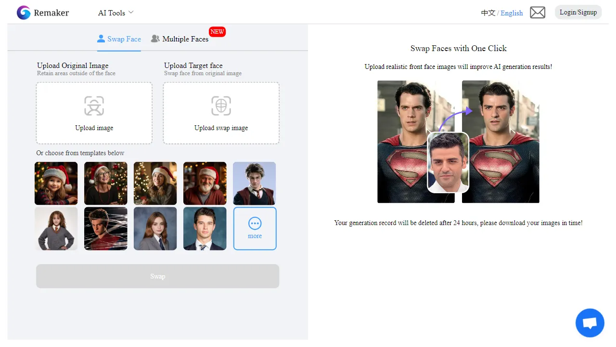Click the swapped Superman result example image
The width and height of the screenshot is (616, 347).
500,142
